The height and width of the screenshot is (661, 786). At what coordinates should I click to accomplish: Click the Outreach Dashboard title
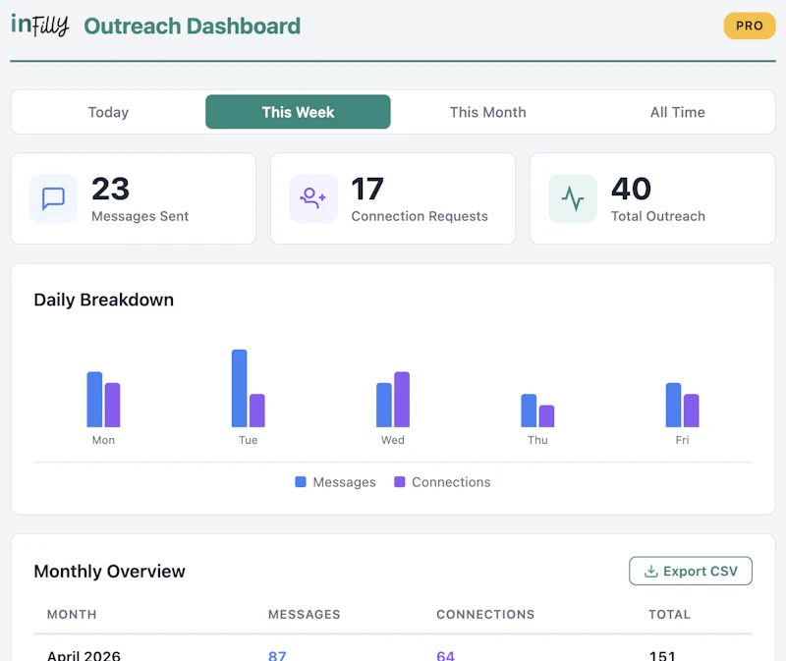point(192,27)
